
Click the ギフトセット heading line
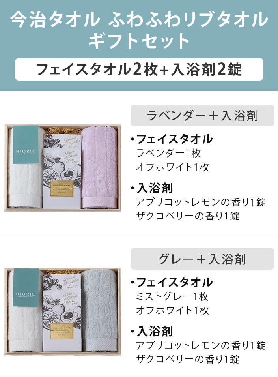point(139,41)
